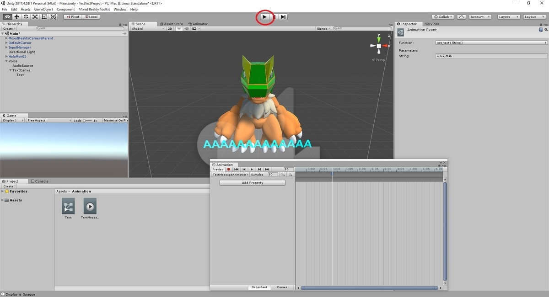This screenshot has width=549, height=297.
Task: Open the Gizmos dropdown
Action: (323, 29)
